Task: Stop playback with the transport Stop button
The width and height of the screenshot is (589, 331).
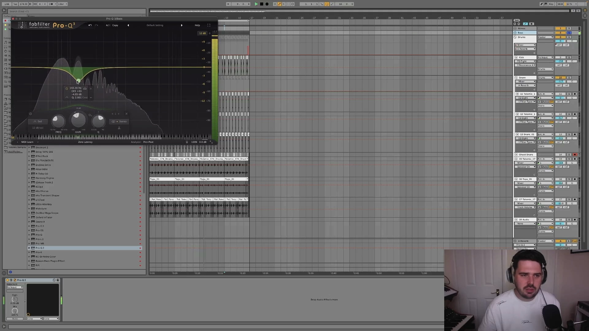Action: [x=262, y=4]
